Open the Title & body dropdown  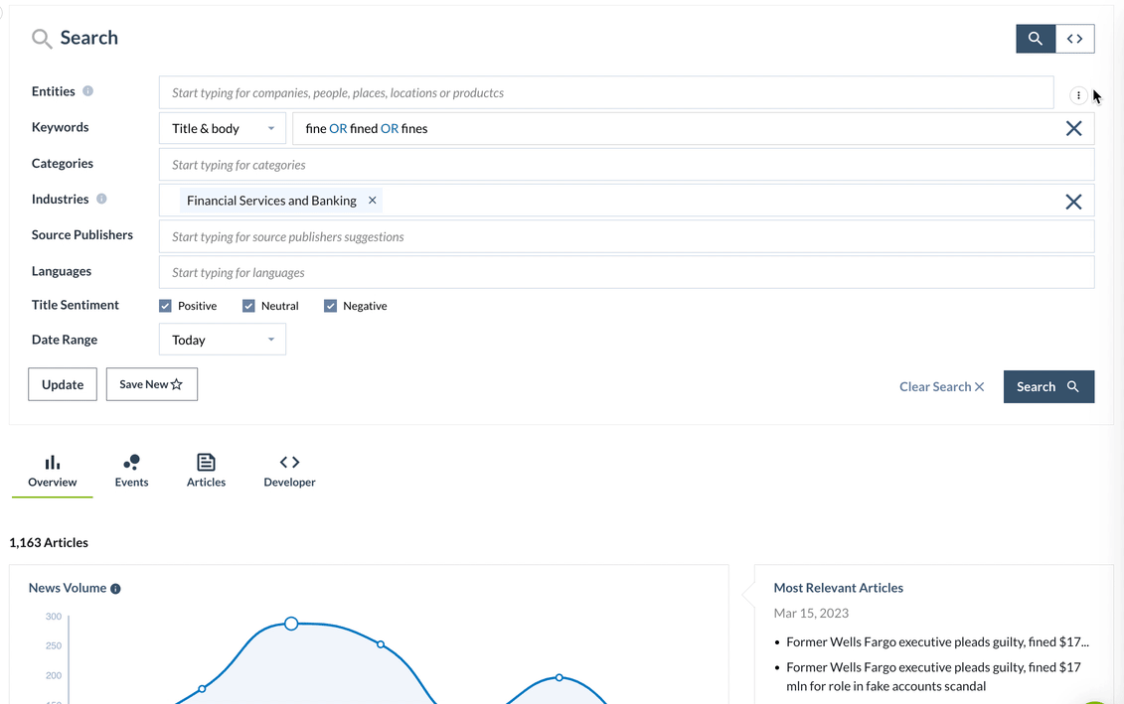pyautogui.click(x=223, y=129)
